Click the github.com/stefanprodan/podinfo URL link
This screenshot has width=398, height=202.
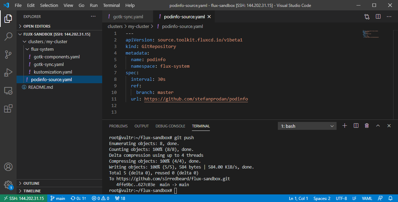pyautogui.click(x=196, y=99)
